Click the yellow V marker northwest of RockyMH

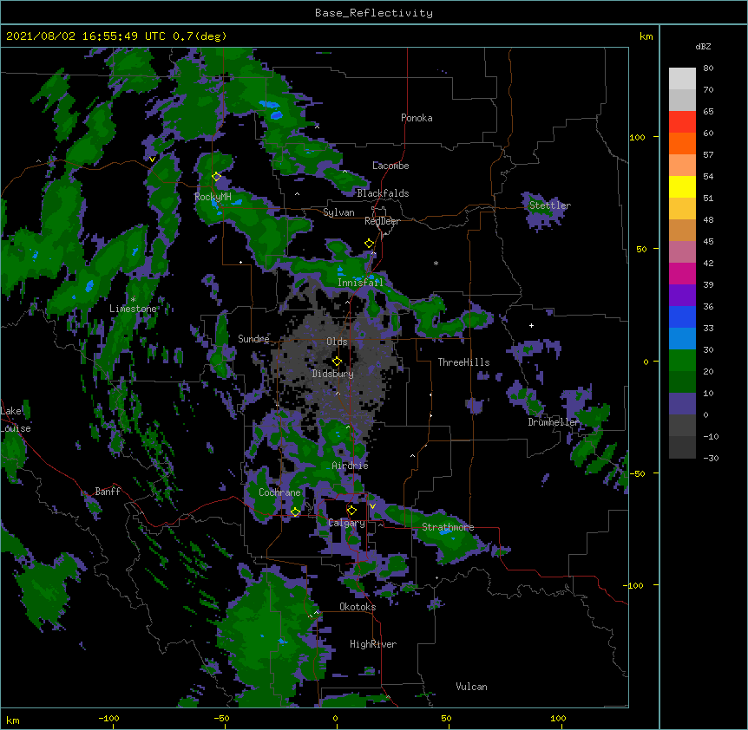click(152, 160)
